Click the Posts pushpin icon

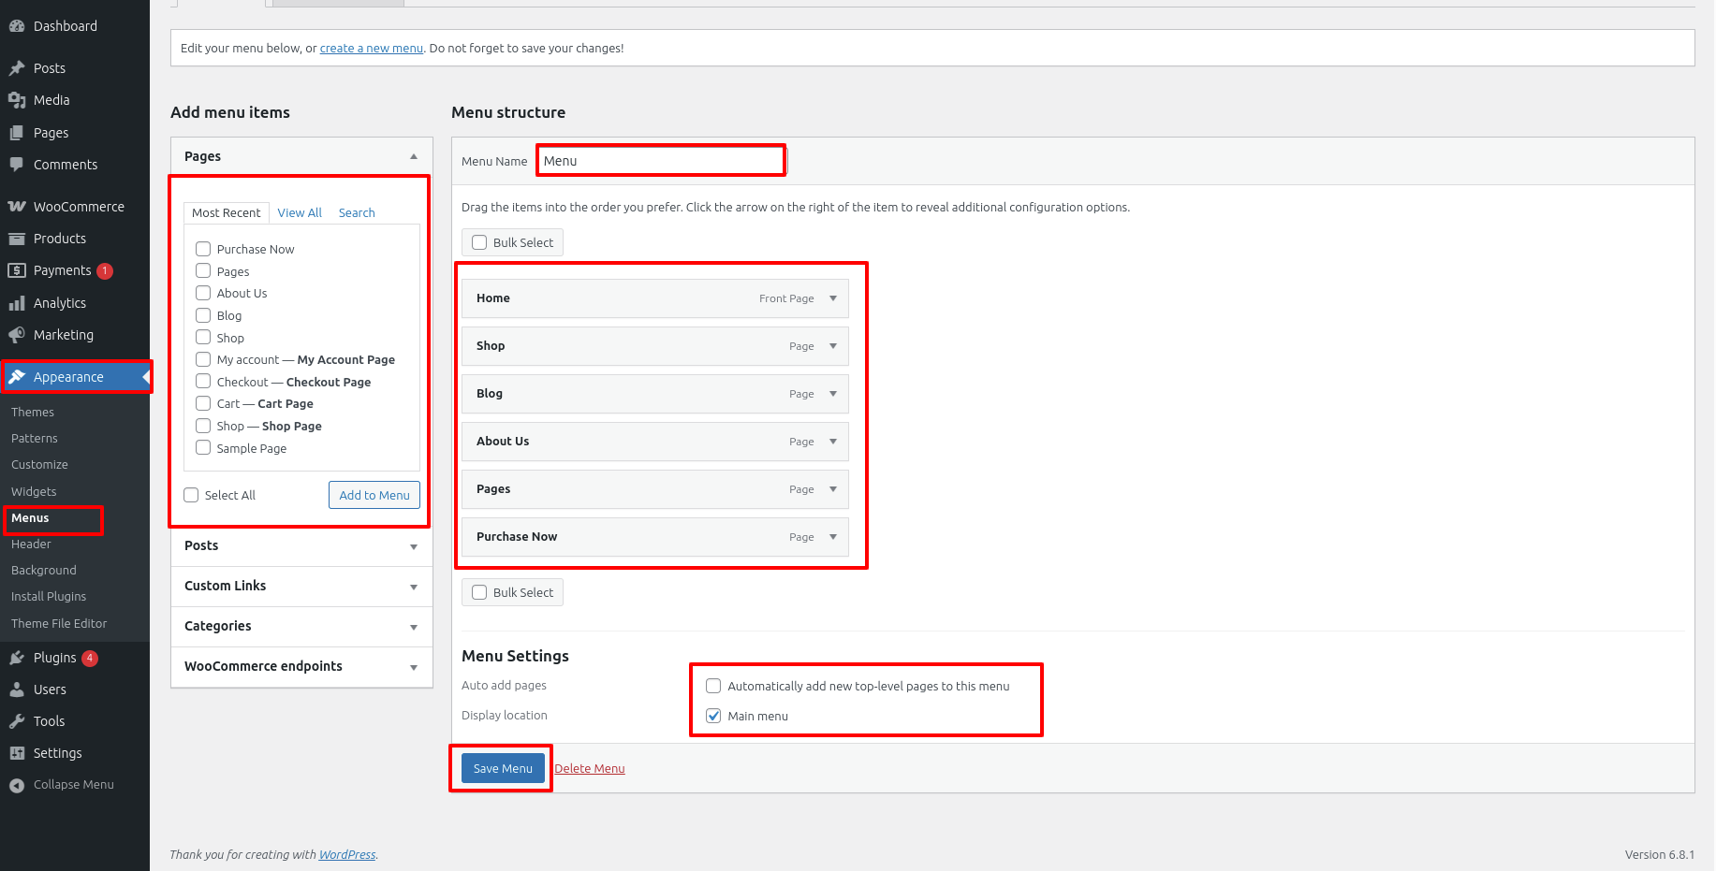[x=17, y=68]
